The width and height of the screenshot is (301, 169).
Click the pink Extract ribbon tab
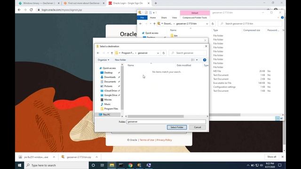pos(195,13)
